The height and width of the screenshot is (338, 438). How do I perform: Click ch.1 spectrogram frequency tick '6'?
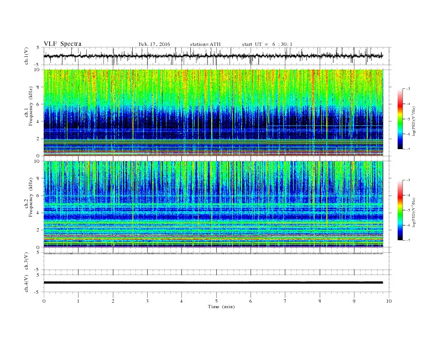coord(38,104)
